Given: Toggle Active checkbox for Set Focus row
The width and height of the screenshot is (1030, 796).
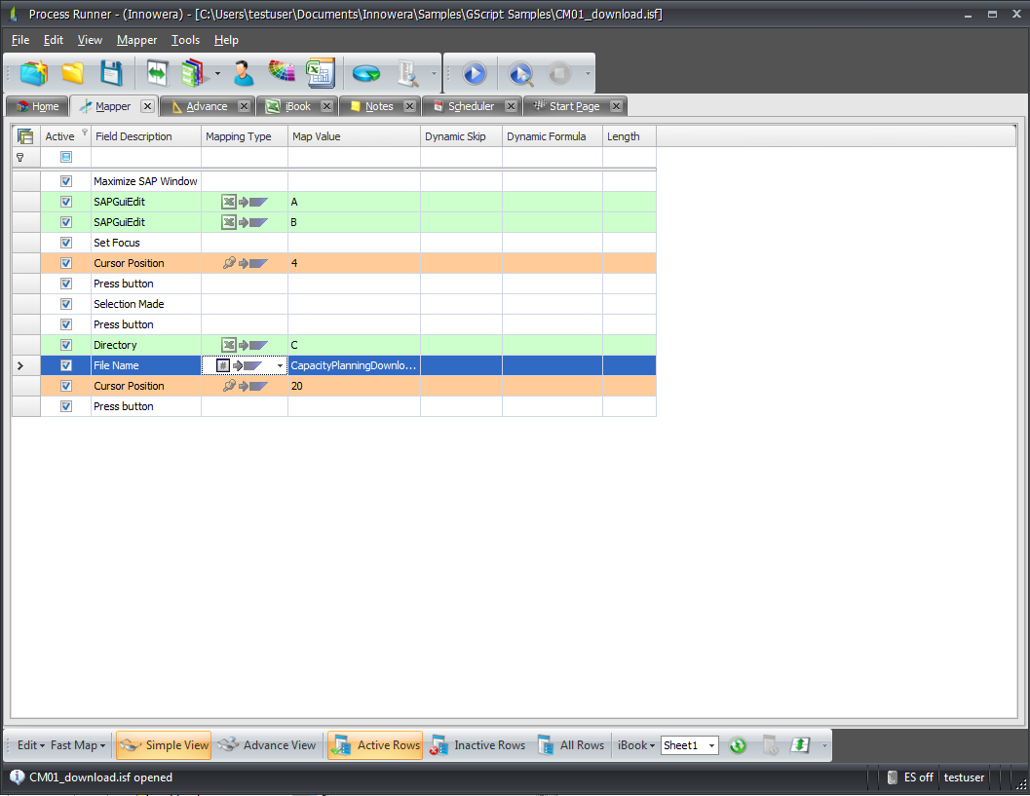Looking at the screenshot, I should pyautogui.click(x=66, y=243).
